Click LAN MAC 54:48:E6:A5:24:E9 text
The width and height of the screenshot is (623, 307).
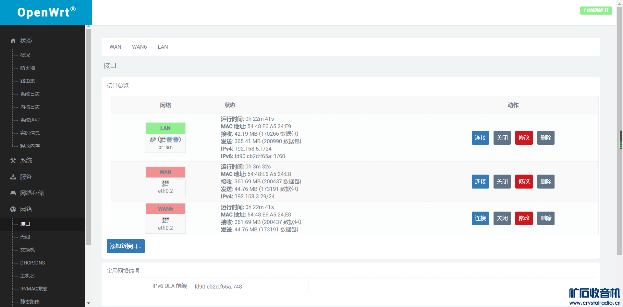pyautogui.click(x=269, y=126)
